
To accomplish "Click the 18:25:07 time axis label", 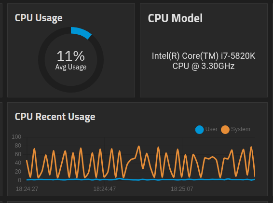I will click(182, 189).
